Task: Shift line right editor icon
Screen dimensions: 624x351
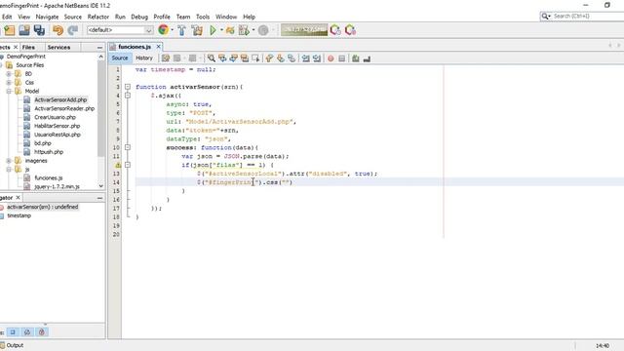Action: [x=317, y=58]
